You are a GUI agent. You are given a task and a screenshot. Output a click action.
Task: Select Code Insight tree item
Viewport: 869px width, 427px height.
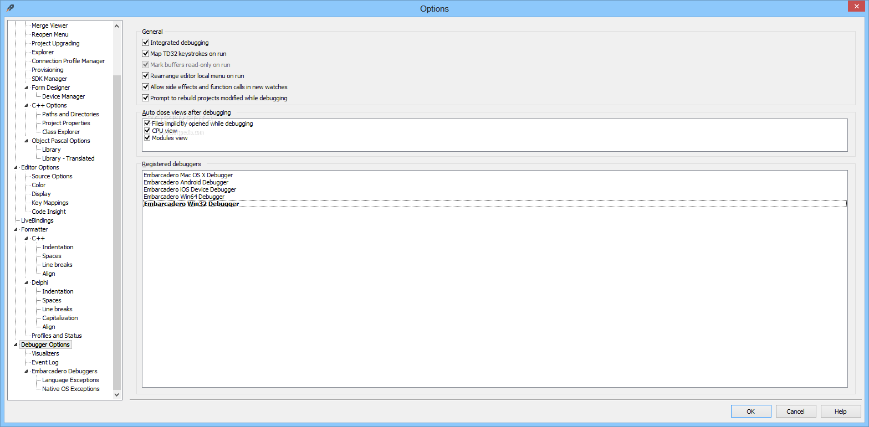(49, 212)
